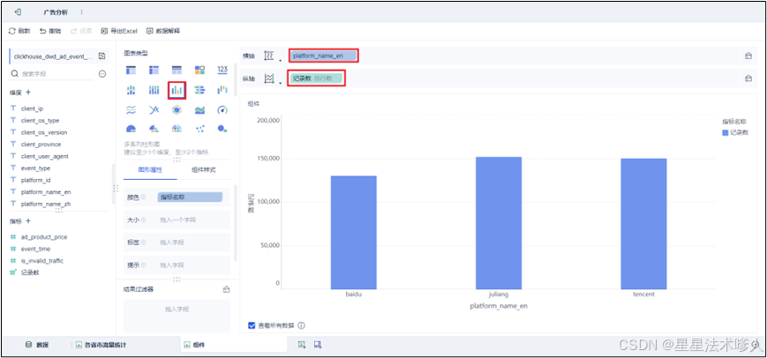
Task: Select the bubble chart icon
Action: 222,129
